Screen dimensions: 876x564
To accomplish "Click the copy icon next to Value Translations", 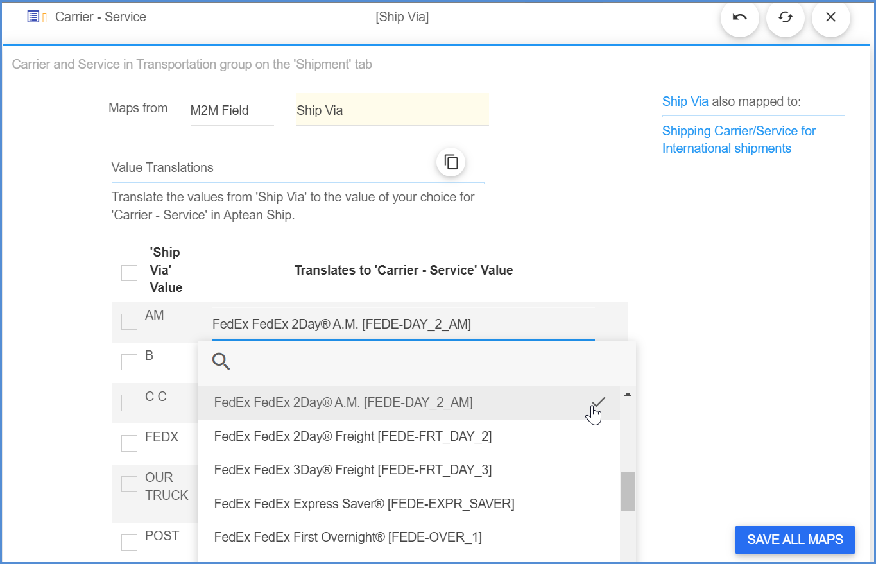I will [451, 162].
